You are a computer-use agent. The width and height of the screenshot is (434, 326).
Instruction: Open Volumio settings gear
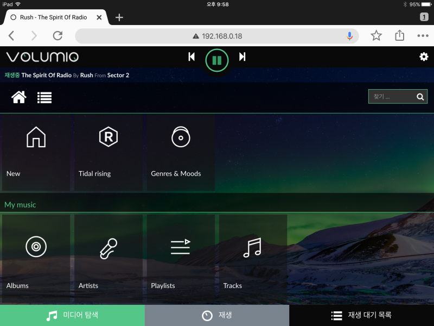424,57
